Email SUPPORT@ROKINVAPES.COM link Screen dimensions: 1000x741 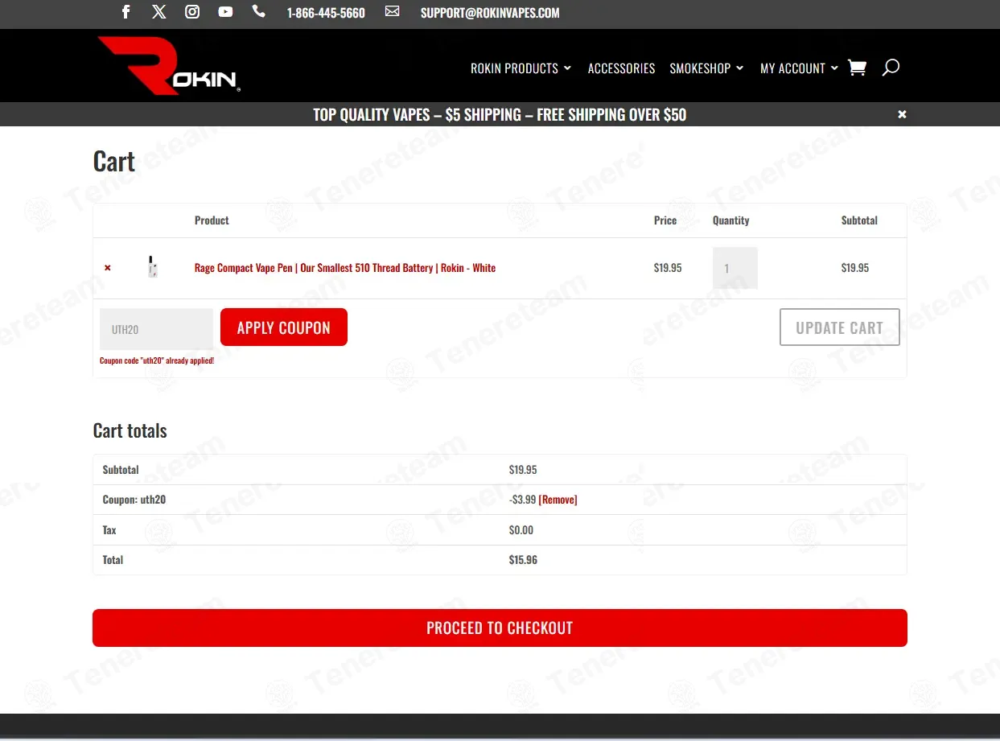pyautogui.click(x=490, y=13)
